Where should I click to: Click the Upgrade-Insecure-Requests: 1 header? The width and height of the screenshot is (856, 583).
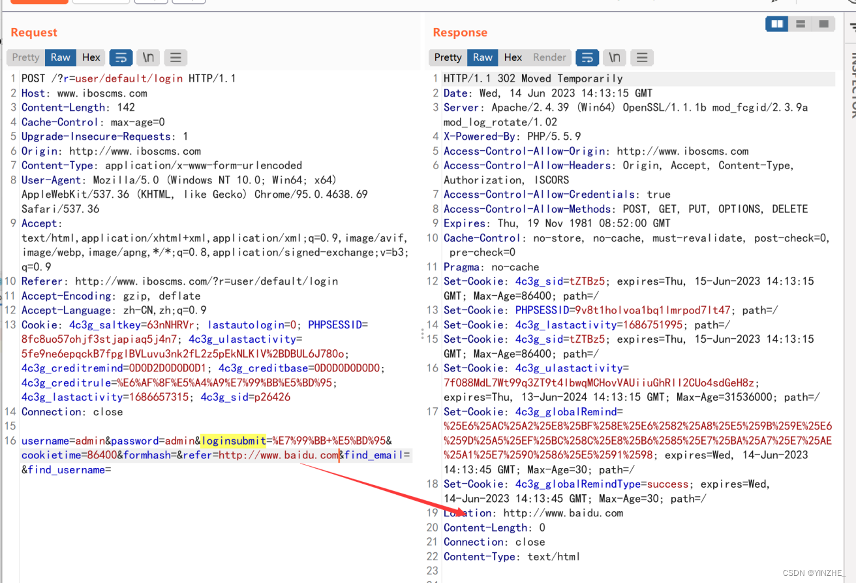pos(105,136)
